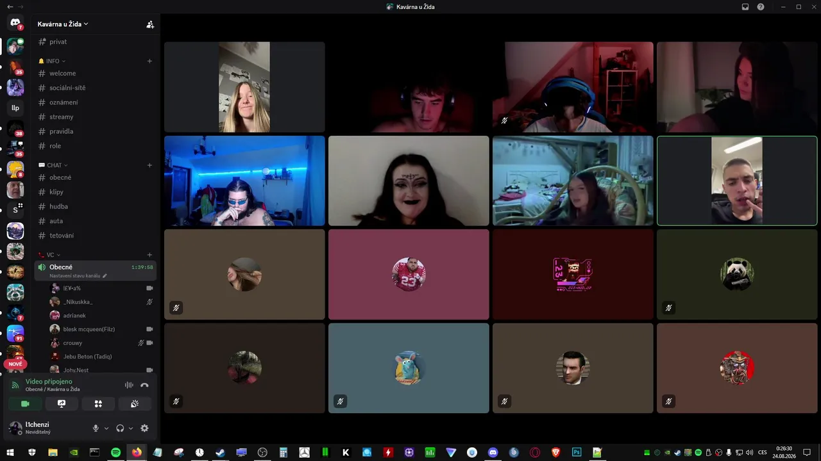Select user blesk mcqueen(Filz) in voice list

point(101,329)
